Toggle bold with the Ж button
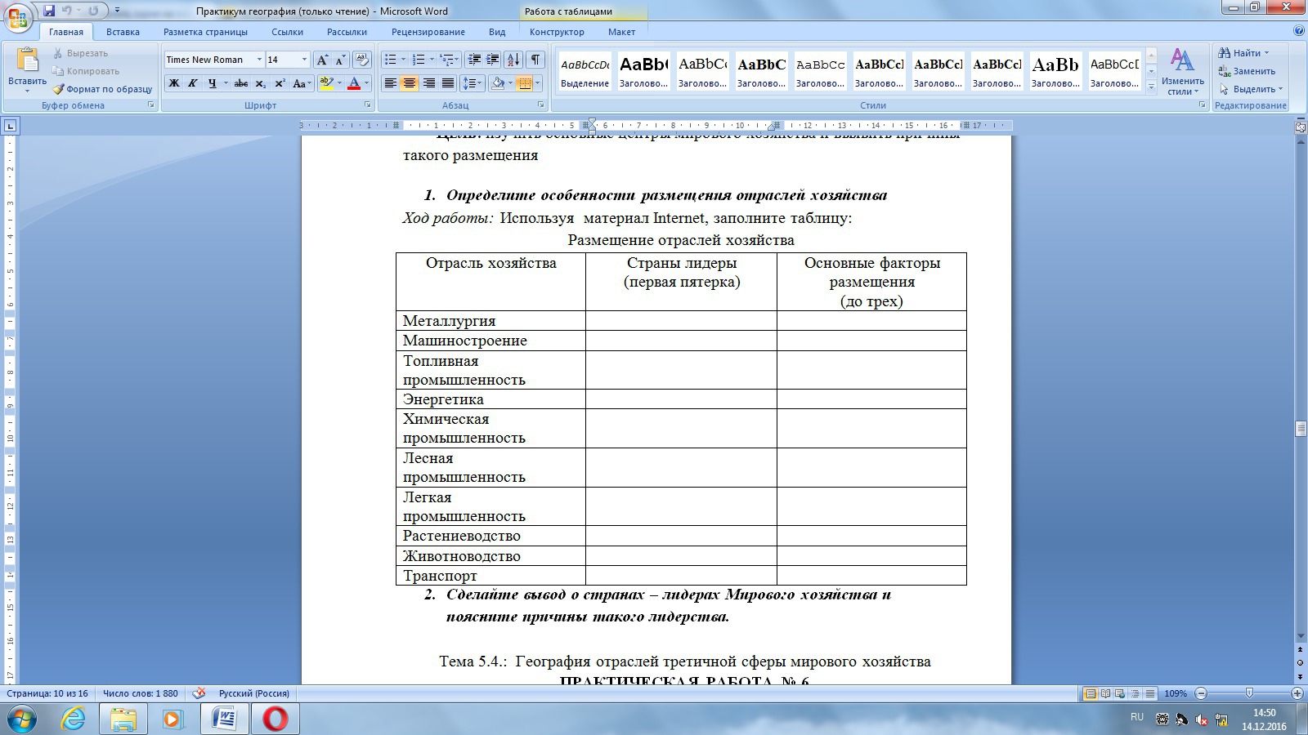 coord(173,83)
